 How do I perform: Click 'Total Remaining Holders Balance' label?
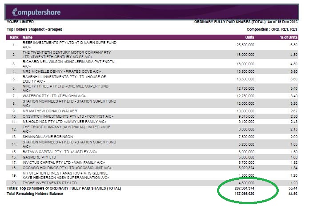pyautogui.click(x=35, y=194)
